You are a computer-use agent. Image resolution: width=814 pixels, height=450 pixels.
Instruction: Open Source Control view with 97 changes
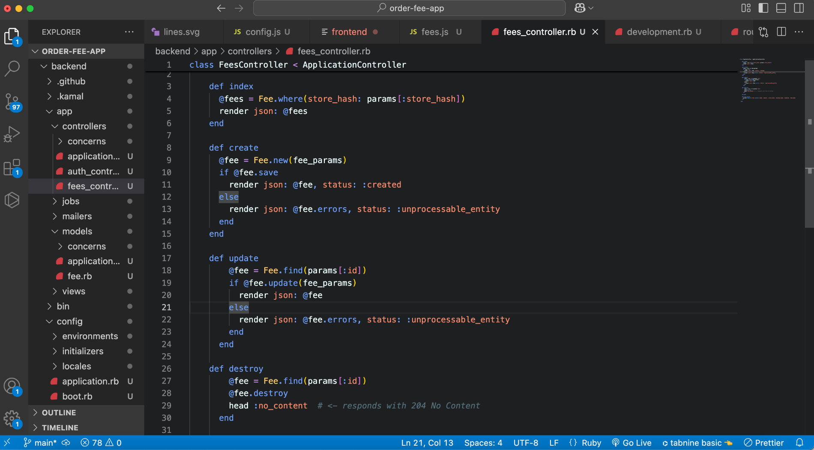pos(12,101)
